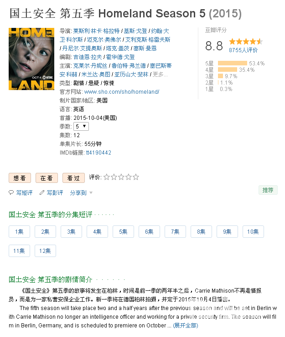Rate two stars in the 评价 row
The image size is (285, 337).
pyautogui.click(x=114, y=177)
